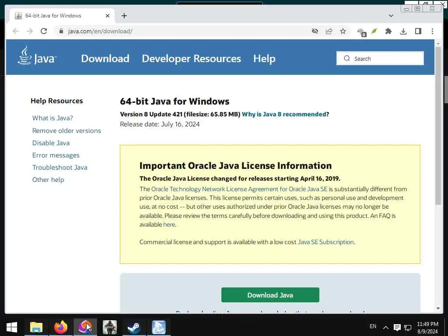Open the taskbar clock showing 11:49 PM
The height and width of the screenshot is (336, 448).
pyautogui.click(x=427, y=327)
